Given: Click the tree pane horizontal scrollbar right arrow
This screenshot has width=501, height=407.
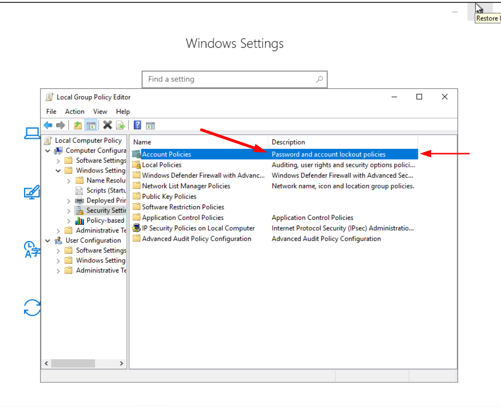Looking at the screenshot, I should [121, 364].
